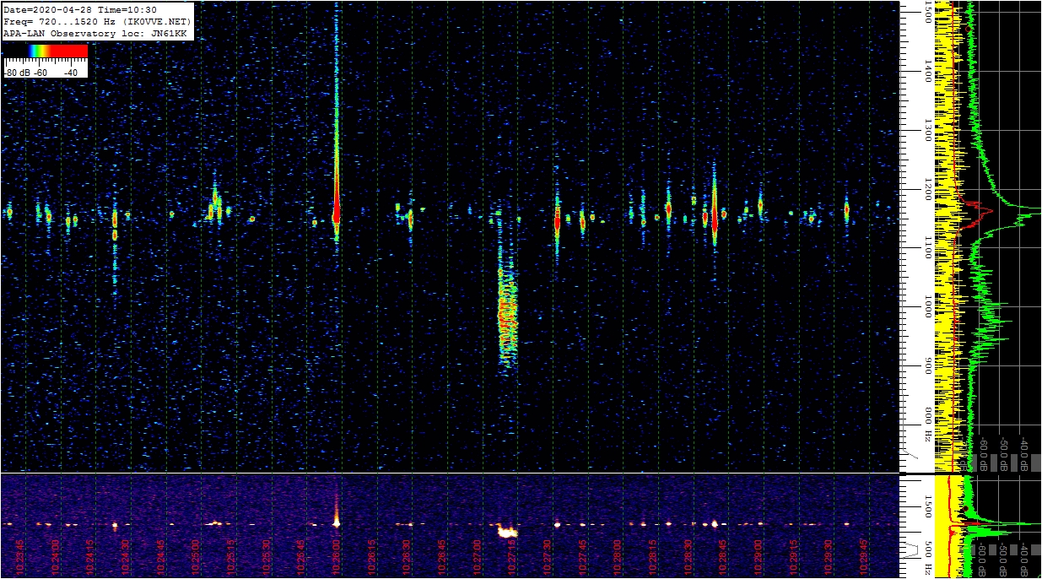Select the 10:26:30 time marker
Image resolution: width=1042 pixels, height=579 pixels.
[x=408, y=557]
